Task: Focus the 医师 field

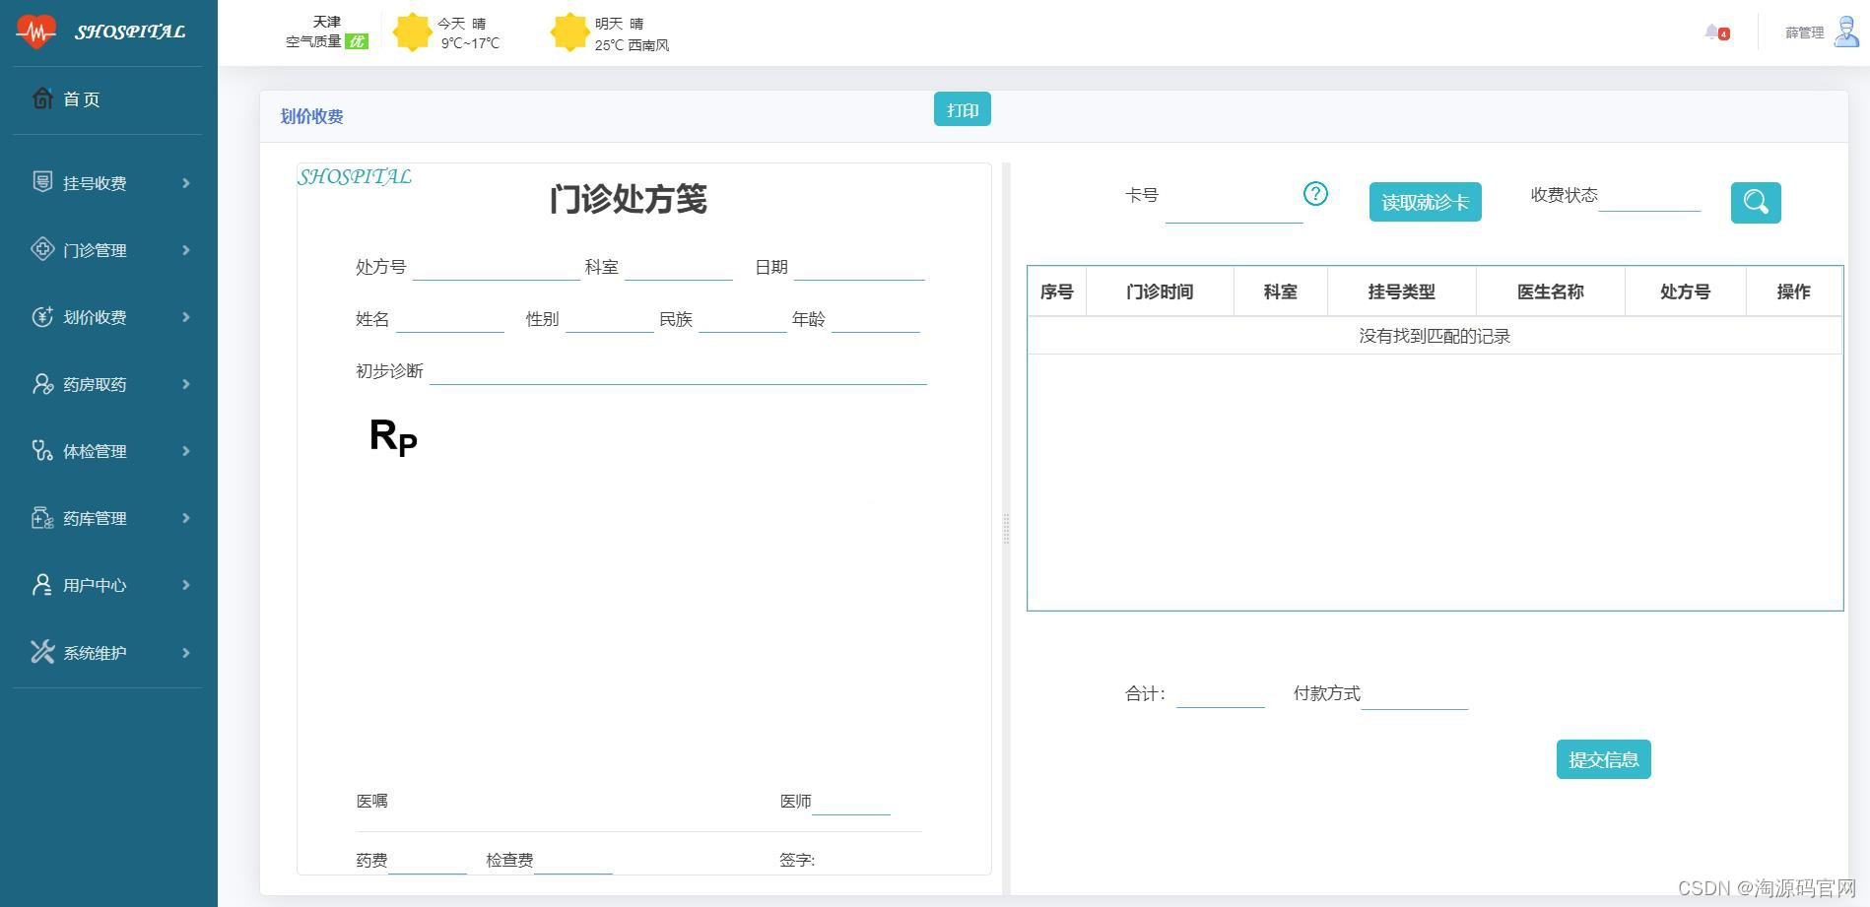Action: pyautogui.click(x=851, y=802)
